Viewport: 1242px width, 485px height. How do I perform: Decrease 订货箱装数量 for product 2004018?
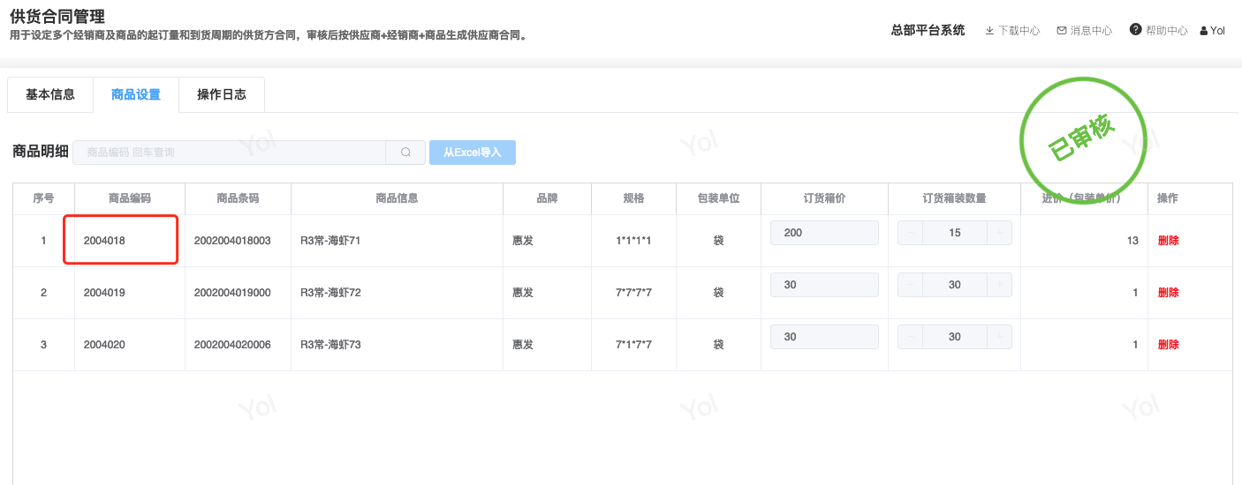[x=911, y=233]
